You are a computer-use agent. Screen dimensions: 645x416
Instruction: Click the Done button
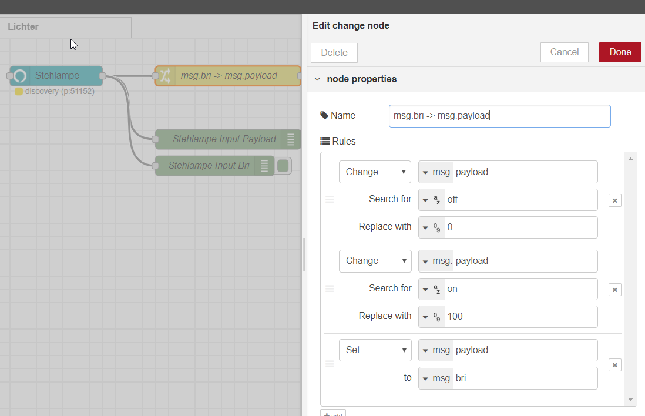pos(620,52)
